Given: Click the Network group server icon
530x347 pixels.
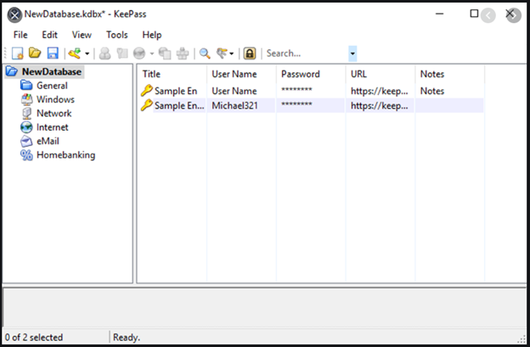Looking at the screenshot, I should pos(26,114).
